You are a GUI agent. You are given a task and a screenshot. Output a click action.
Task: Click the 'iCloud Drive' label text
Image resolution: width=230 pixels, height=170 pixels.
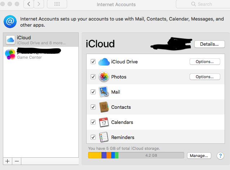click(124, 62)
